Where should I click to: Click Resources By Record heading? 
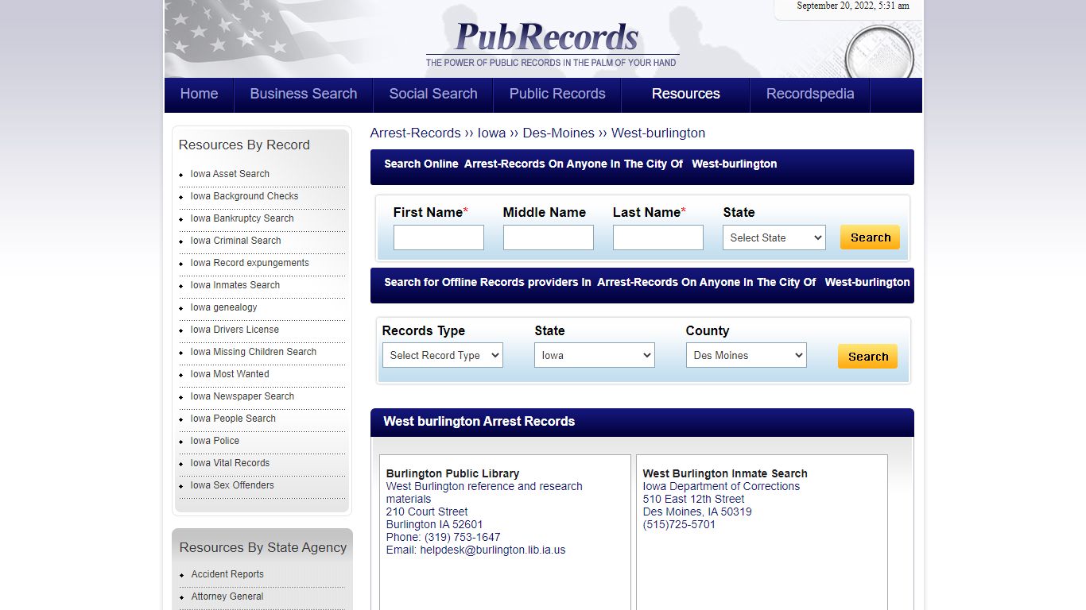pyautogui.click(x=244, y=145)
